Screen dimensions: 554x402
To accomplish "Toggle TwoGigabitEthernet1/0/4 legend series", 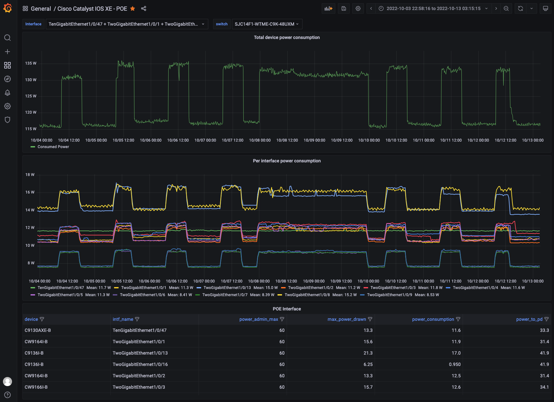I will coord(475,288).
